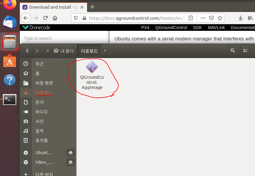
Task: Go forward in the file manager
Action: (x=37, y=51)
